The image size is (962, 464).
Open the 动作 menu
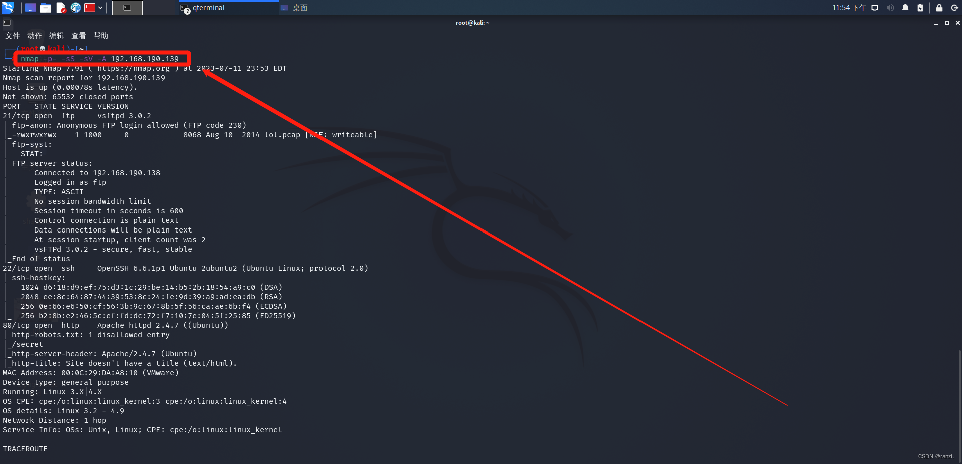coord(35,36)
